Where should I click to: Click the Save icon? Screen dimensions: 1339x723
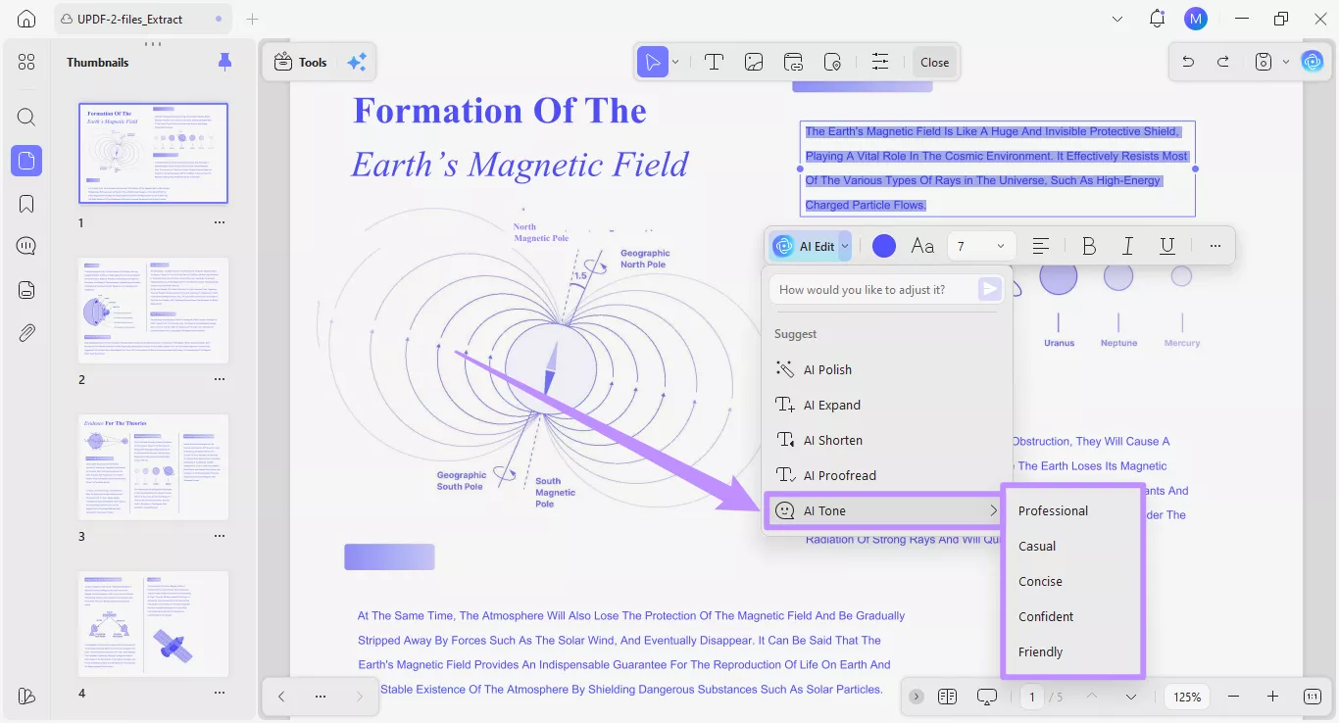[1264, 62]
